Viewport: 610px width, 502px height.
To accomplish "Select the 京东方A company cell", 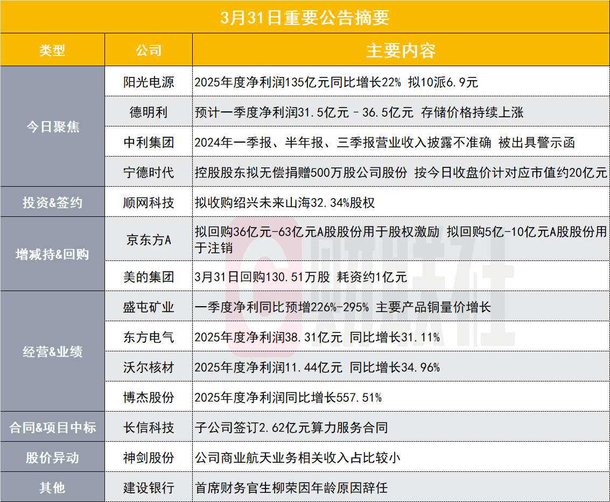I will pos(149,239).
